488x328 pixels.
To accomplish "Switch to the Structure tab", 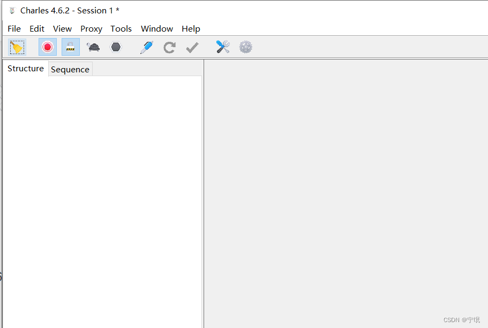I will click(x=26, y=69).
